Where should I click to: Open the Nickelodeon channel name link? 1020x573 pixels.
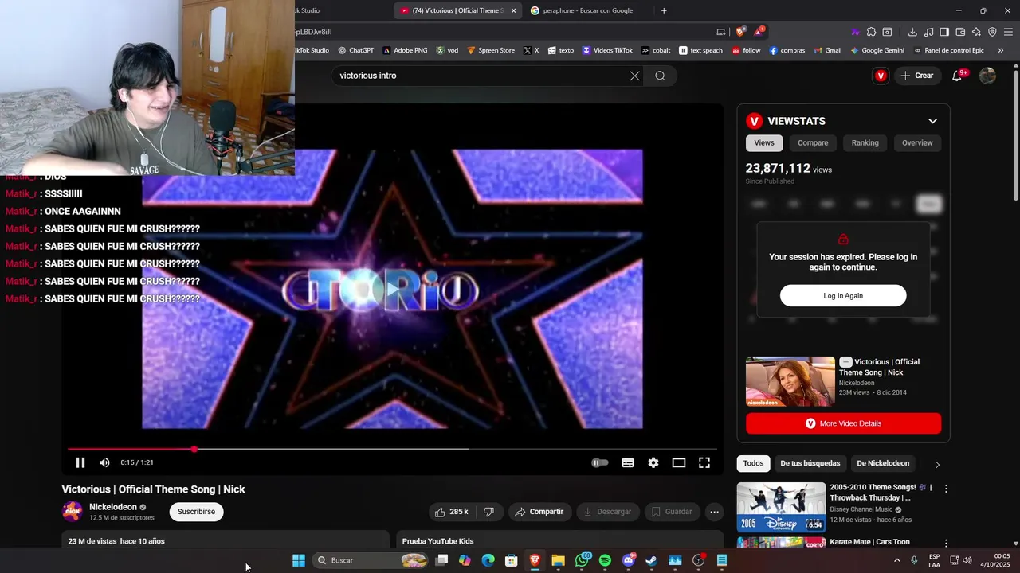(113, 507)
